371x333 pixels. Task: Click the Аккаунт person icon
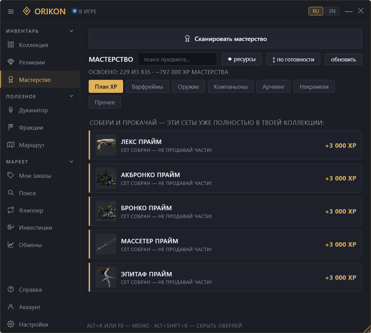pos(11,307)
